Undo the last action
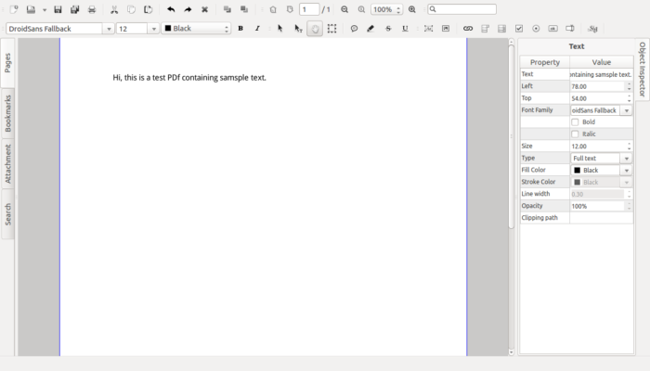Image resolution: width=650 pixels, height=371 pixels. click(x=171, y=9)
